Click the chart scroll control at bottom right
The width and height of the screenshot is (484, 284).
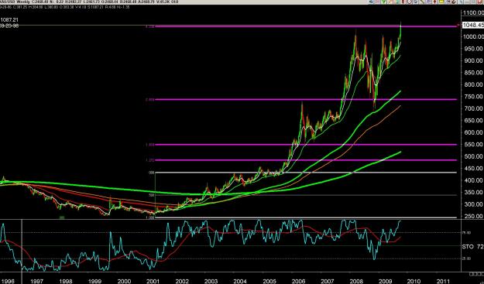(476, 274)
